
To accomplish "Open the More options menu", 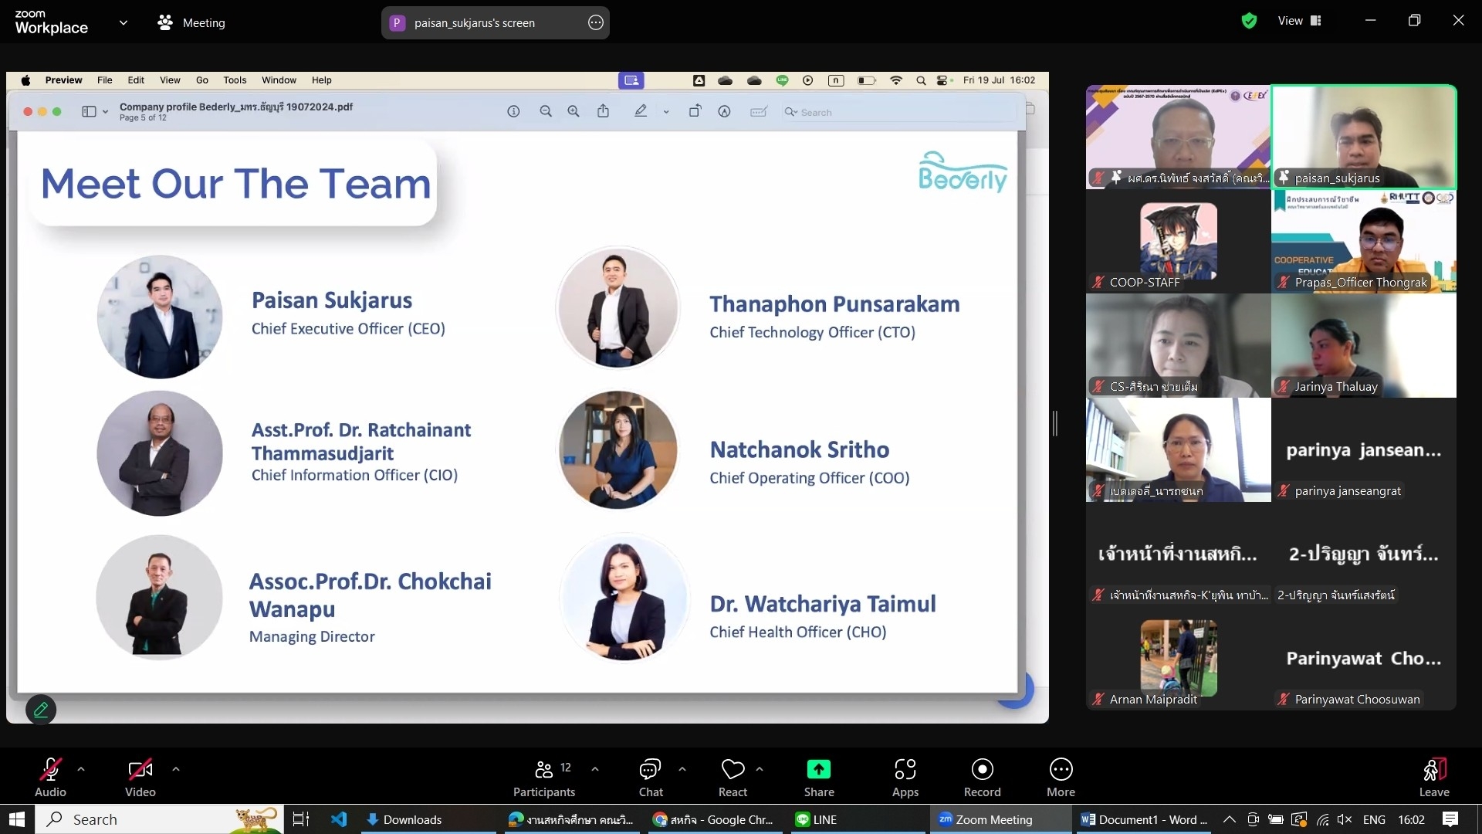I will click(x=1061, y=778).
